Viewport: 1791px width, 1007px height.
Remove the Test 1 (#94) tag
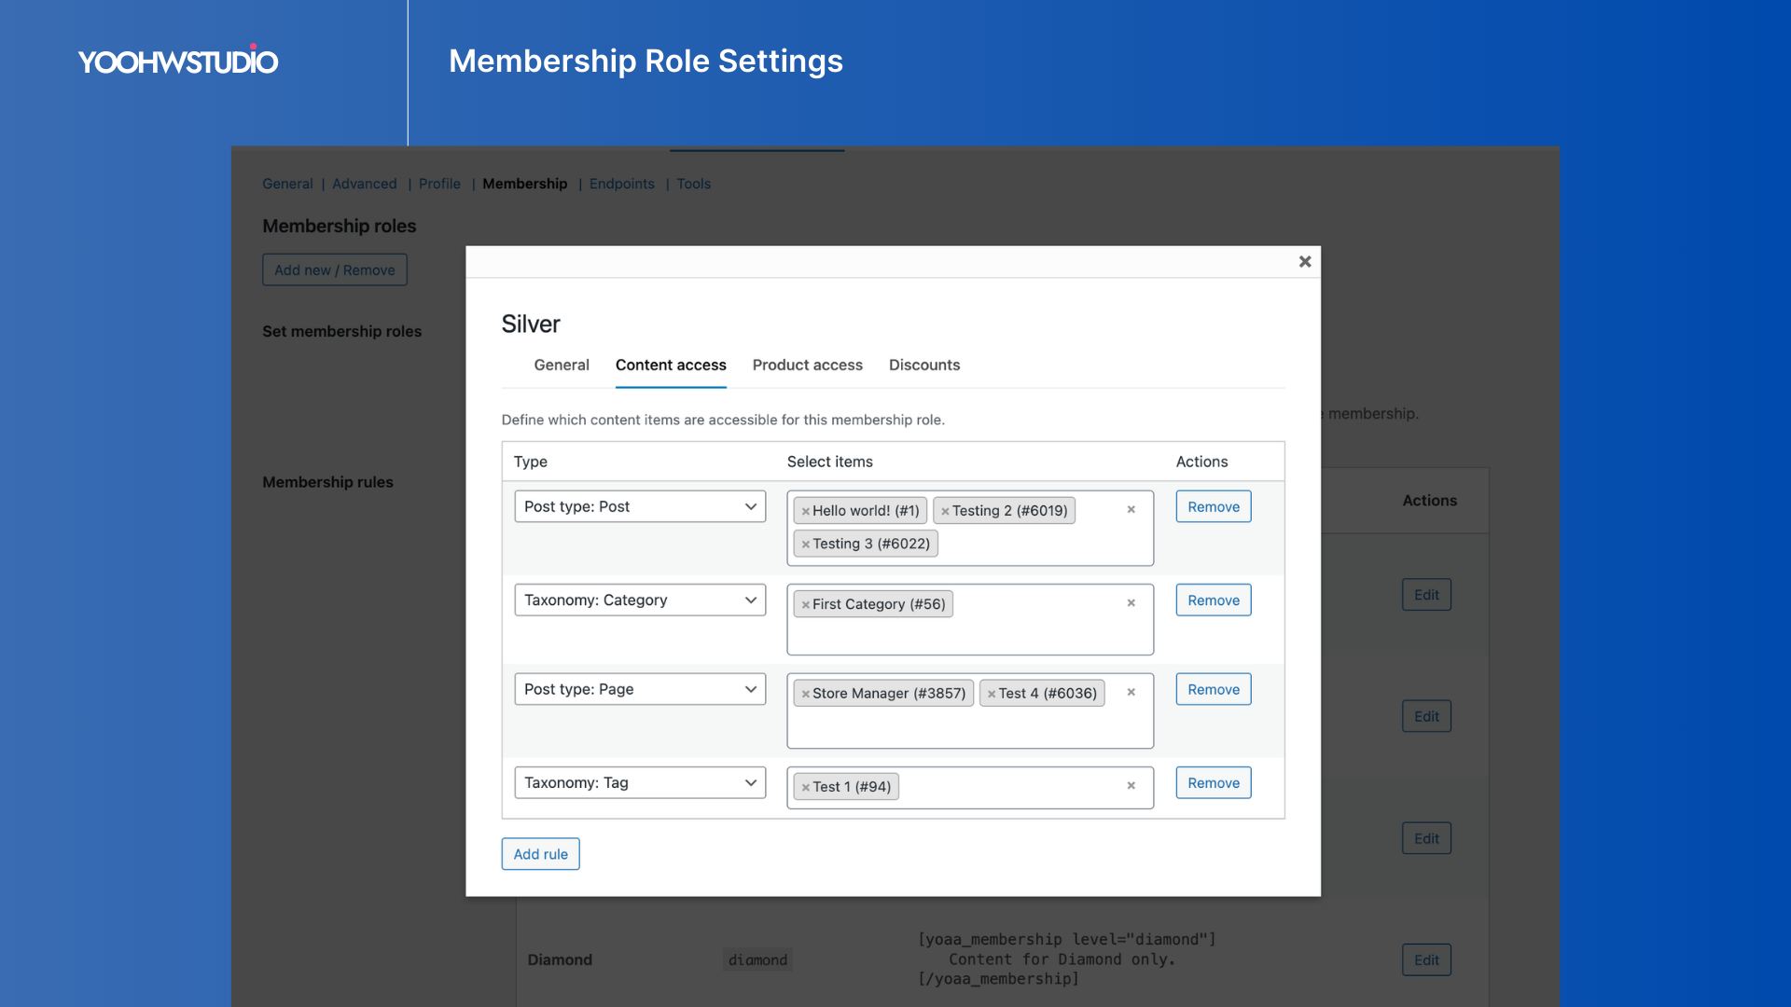click(806, 787)
